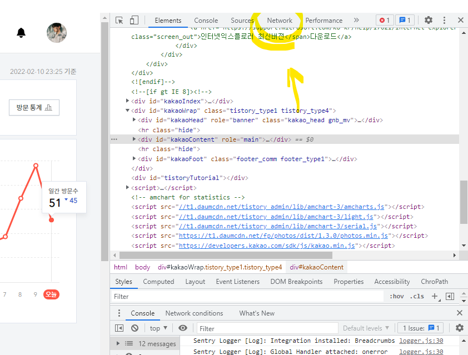Screen dimensions: 468x355
Task: Select body in the breadcrumb
Action: (x=142, y=267)
